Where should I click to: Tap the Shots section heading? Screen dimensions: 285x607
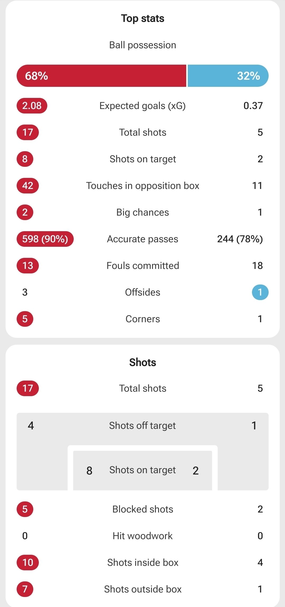(143, 363)
